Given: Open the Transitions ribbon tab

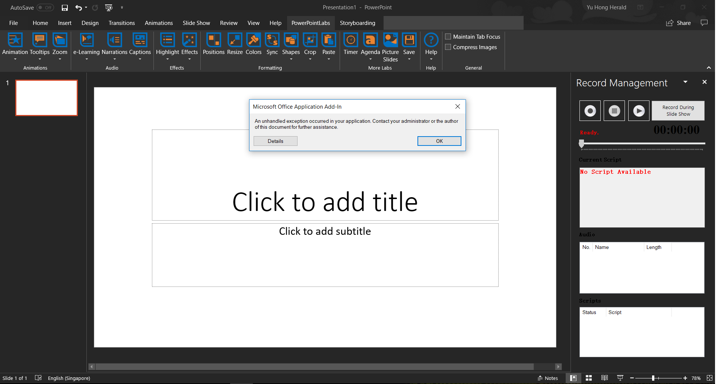Looking at the screenshot, I should tap(121, 23).
